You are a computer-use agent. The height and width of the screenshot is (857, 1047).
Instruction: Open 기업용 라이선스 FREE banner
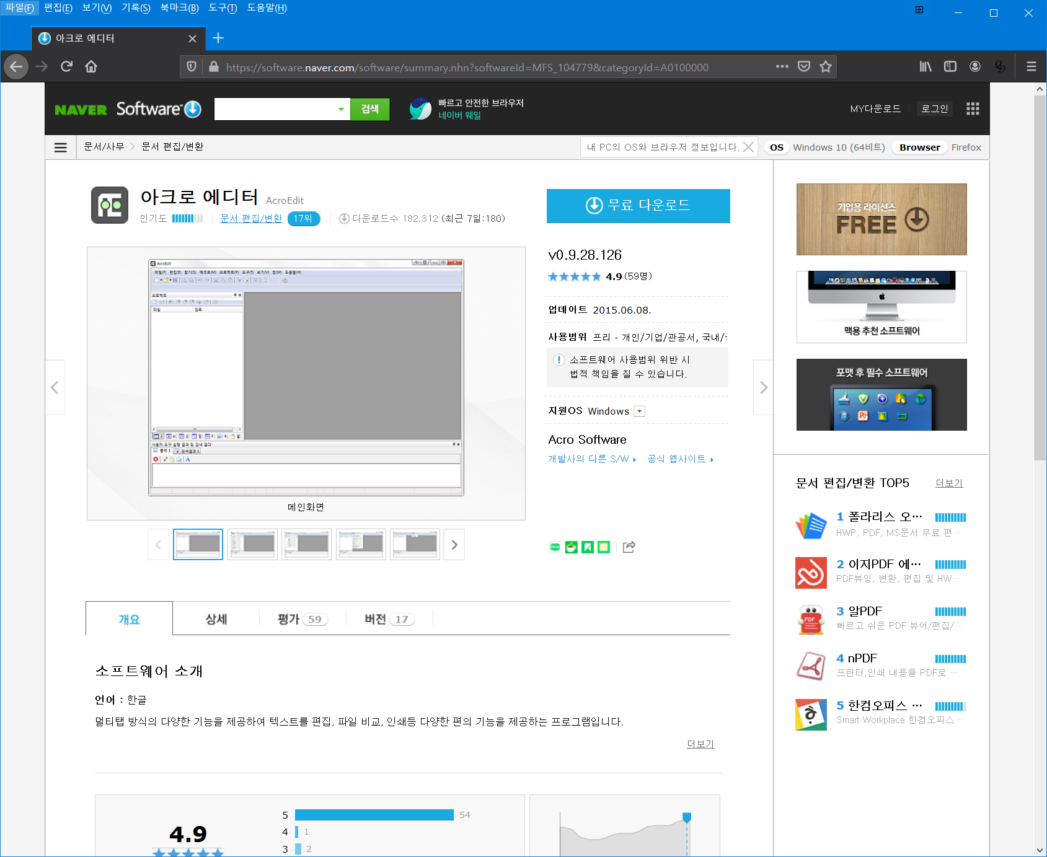(x=881, y=219)
